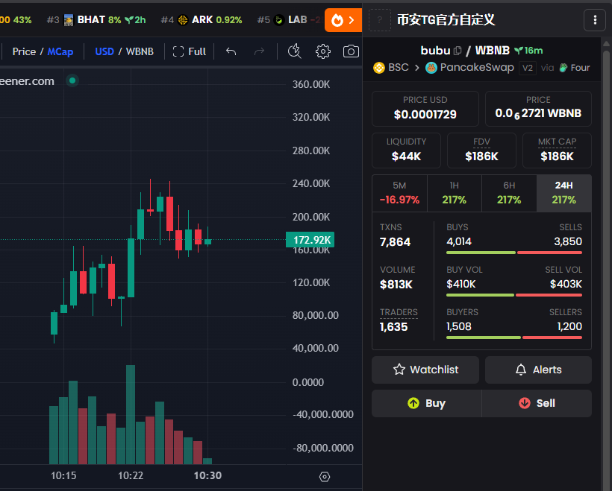Click the buys versus sells ratio bar
Viewport: 612px width, 491px height.
tap(514, 253)
